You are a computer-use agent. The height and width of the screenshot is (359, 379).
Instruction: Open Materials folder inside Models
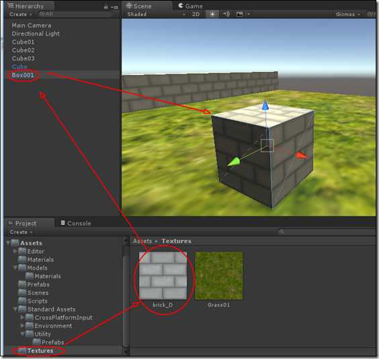coord(43,276)
